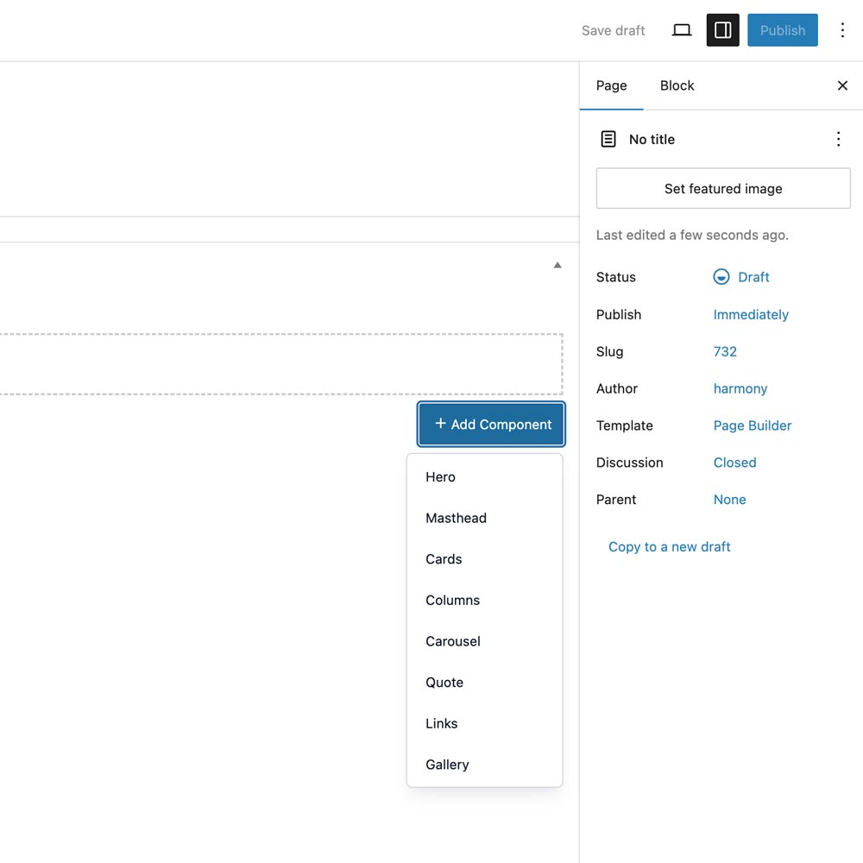Insert a Hero component from the list

click(440, 476)
